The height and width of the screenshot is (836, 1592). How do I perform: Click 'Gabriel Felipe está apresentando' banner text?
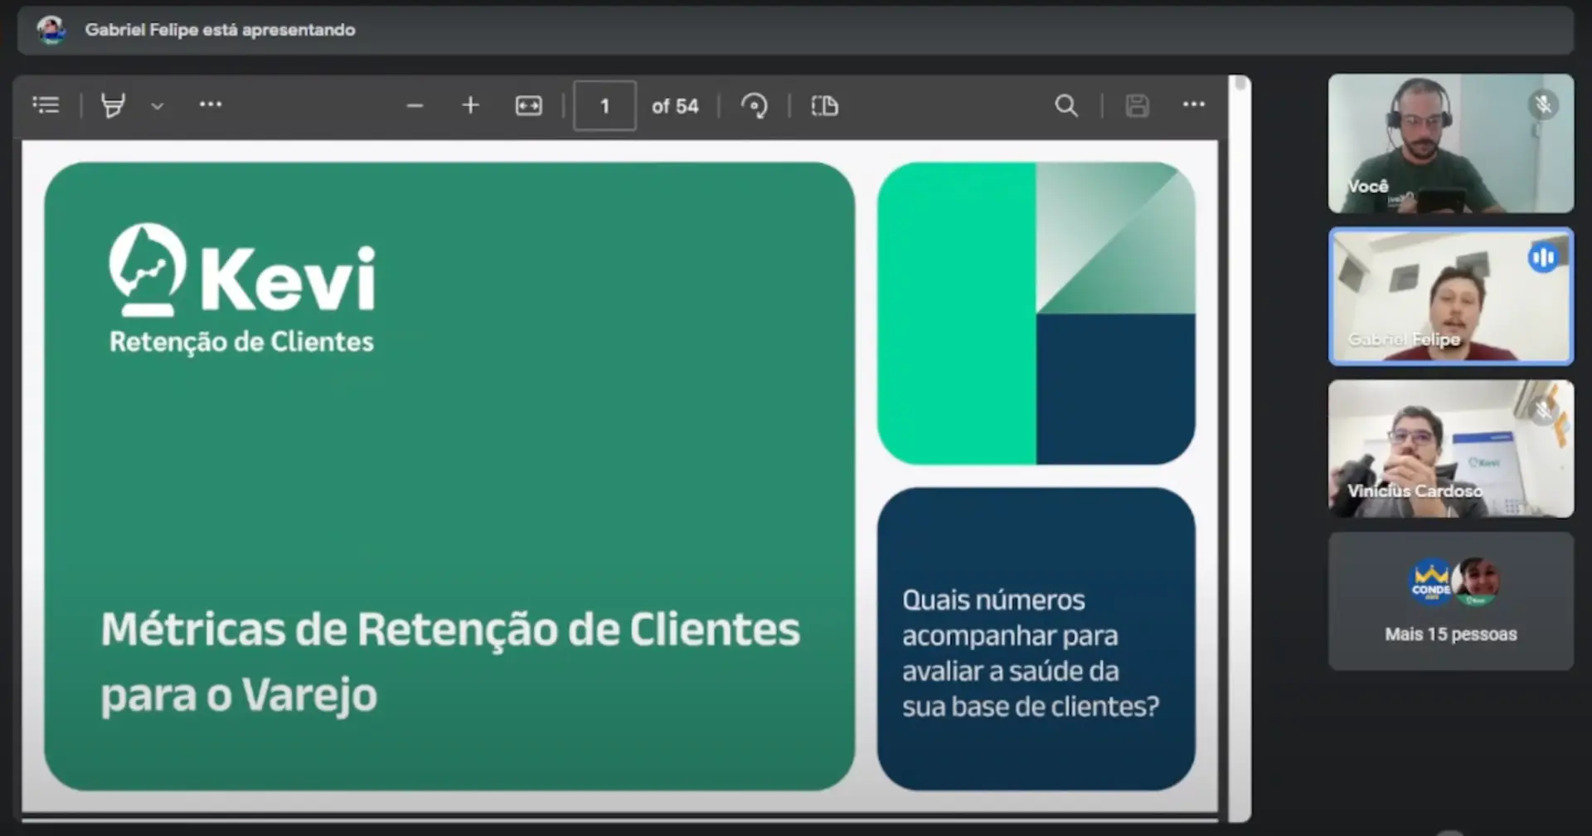[x=220, y=30]
